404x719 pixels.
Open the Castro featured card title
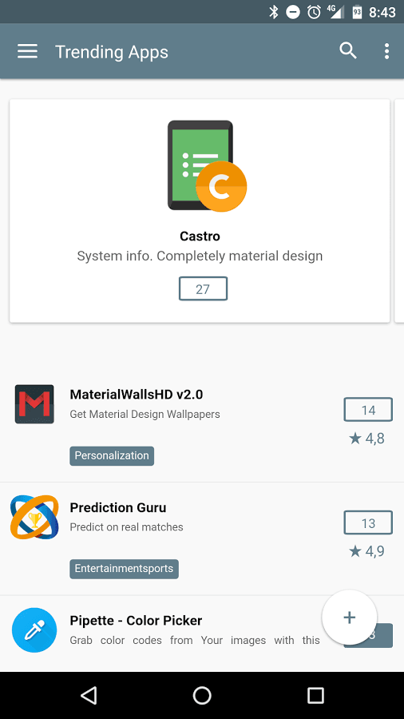[200, 236]
